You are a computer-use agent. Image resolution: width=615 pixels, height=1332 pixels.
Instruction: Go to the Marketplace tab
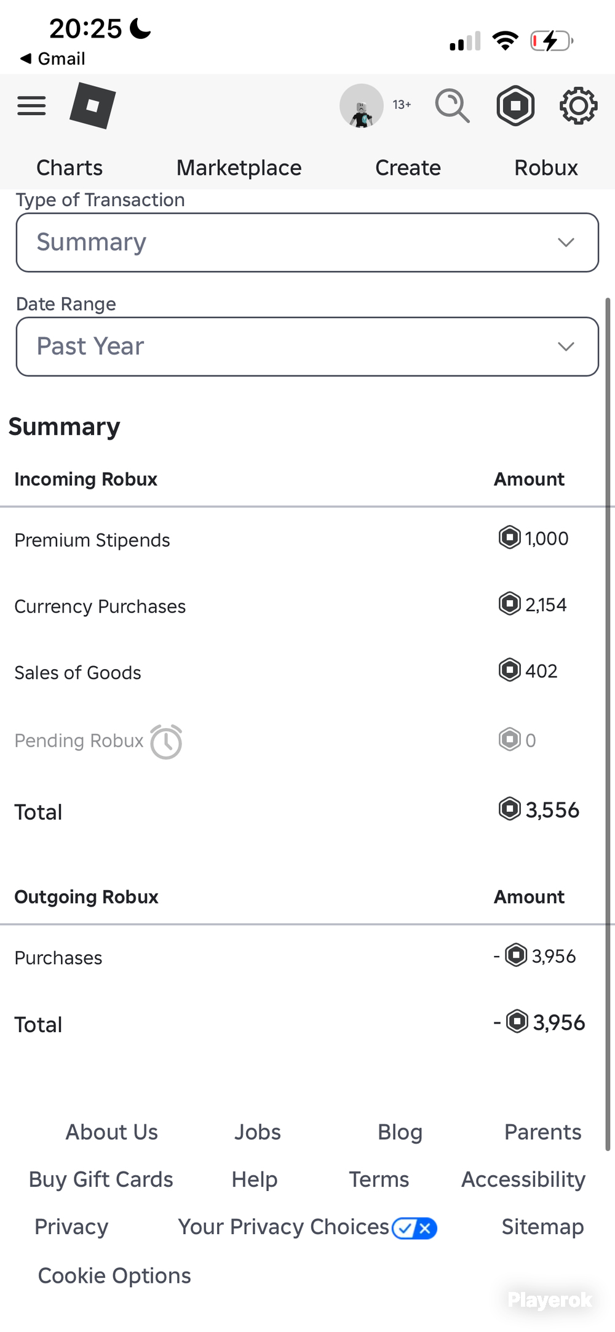point(239,167)
